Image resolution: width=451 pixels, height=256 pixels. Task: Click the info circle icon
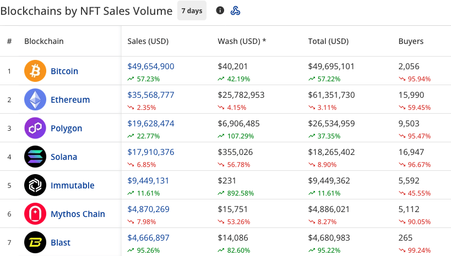(220, 10)
